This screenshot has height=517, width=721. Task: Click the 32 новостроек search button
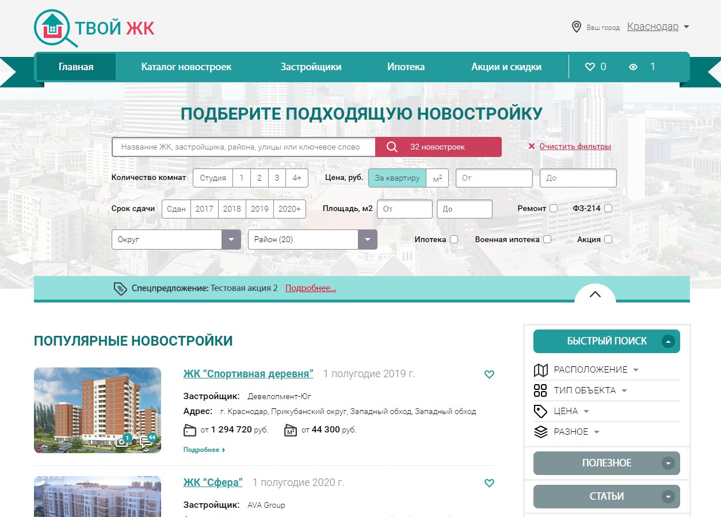tap(438, 147)
